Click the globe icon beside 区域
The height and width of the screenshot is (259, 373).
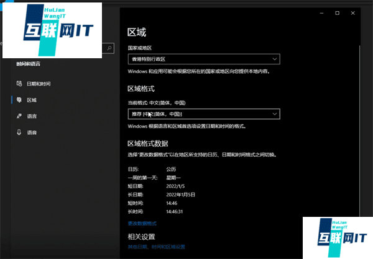coord(19,100)
